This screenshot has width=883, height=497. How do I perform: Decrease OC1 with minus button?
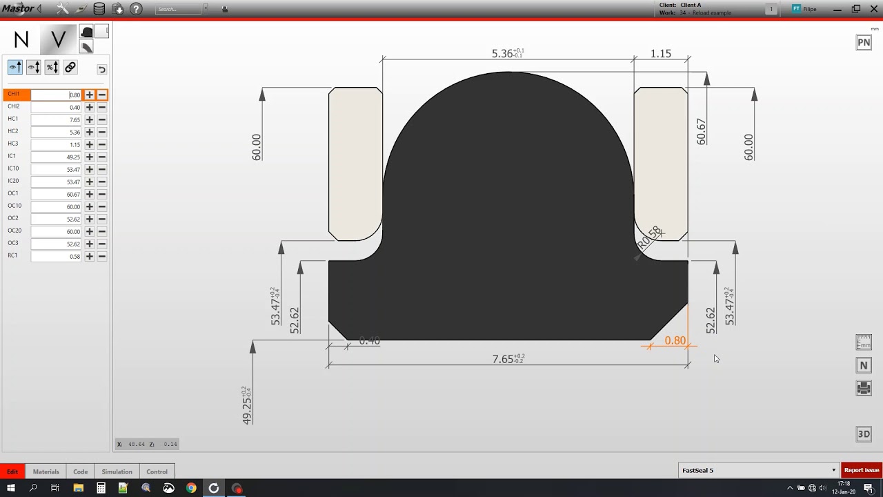click(x=102, y=194)
